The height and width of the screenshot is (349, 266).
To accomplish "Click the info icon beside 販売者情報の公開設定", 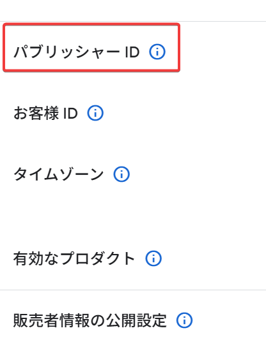I will pos(184,320).
